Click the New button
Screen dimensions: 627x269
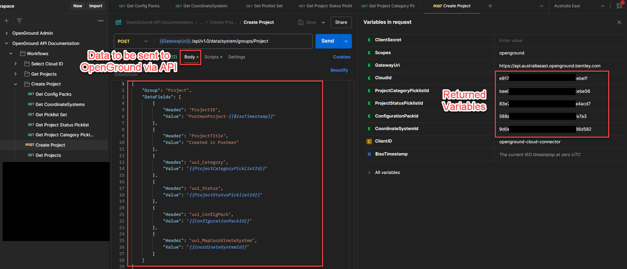78,6
